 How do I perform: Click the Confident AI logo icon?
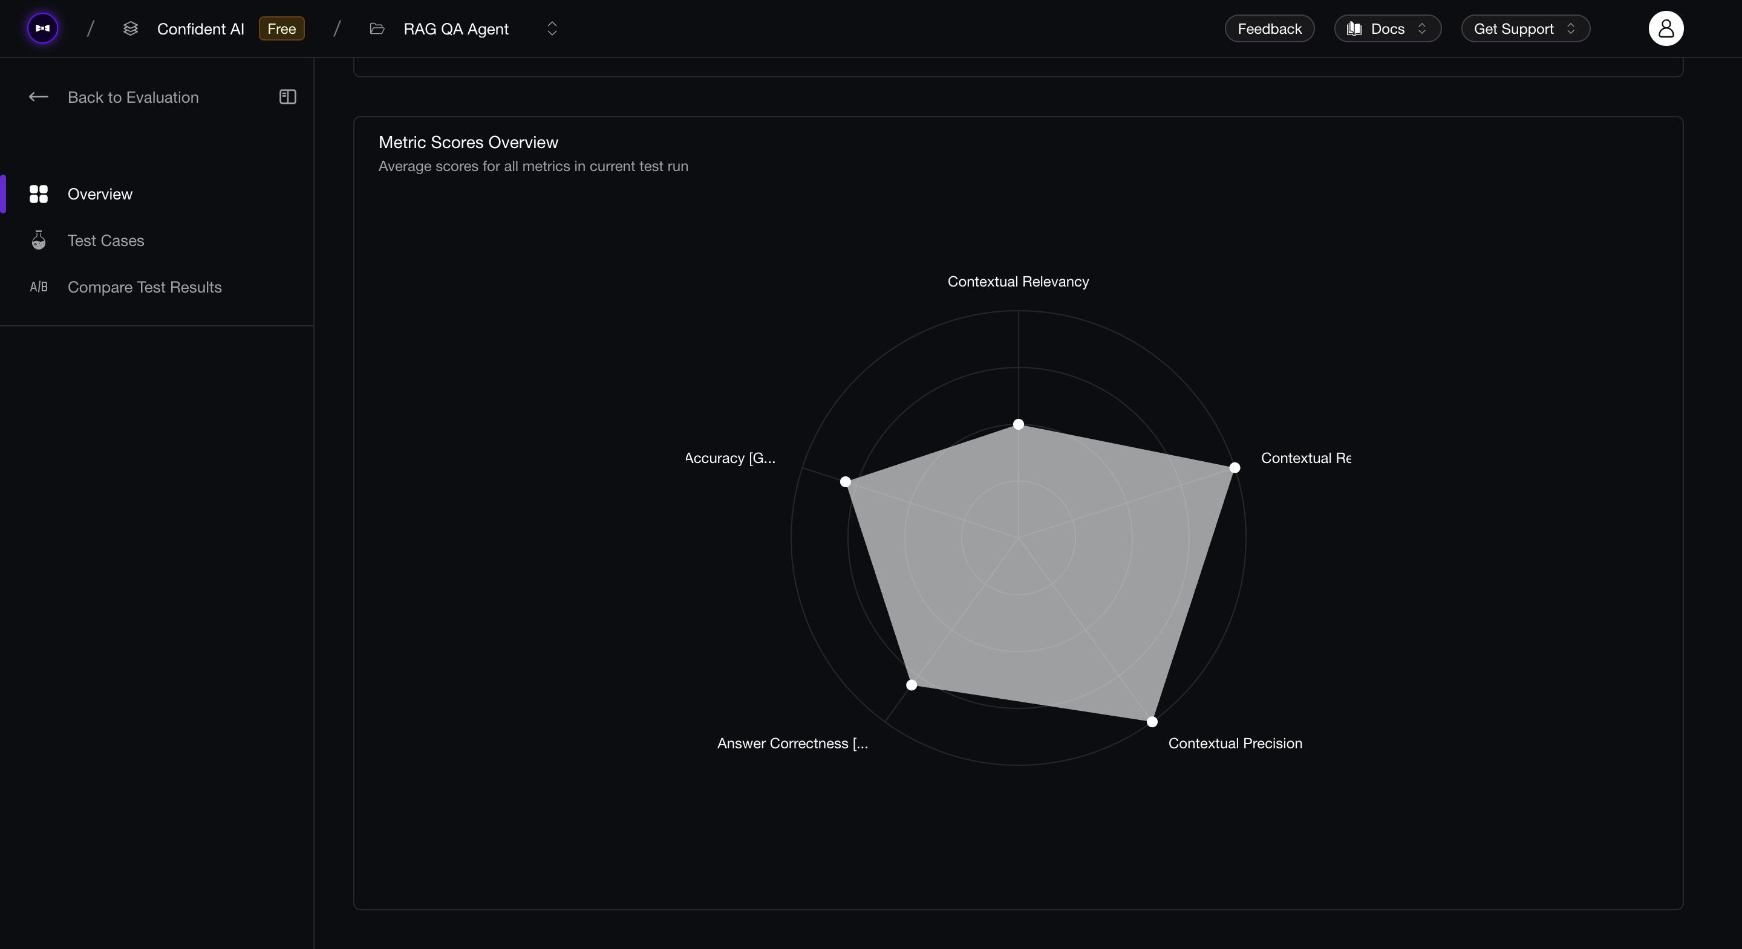[x=42, y=28]
